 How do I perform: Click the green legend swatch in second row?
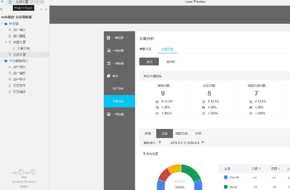225,187
